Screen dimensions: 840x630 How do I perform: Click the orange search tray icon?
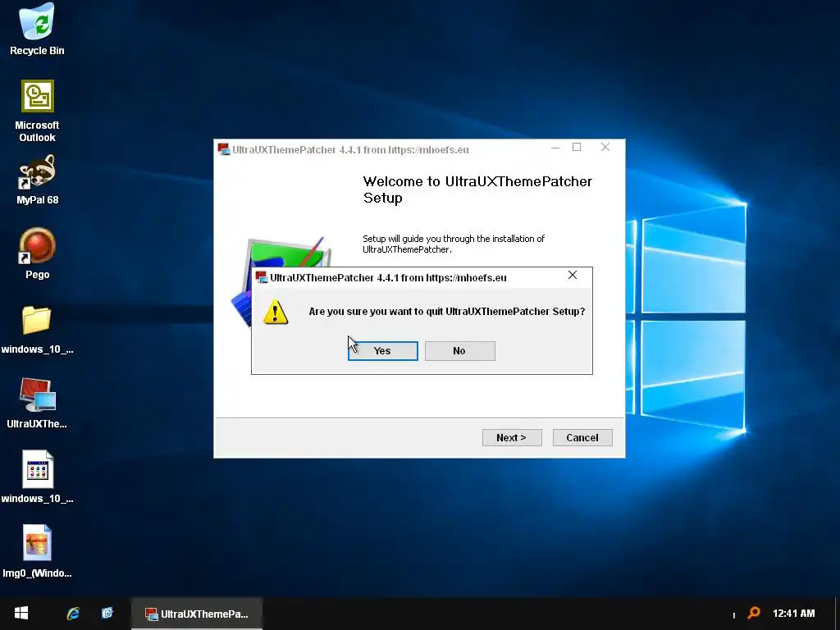click(x=755, y=613)
